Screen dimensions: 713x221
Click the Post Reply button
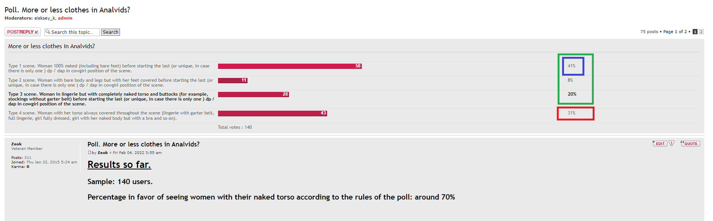23,32
